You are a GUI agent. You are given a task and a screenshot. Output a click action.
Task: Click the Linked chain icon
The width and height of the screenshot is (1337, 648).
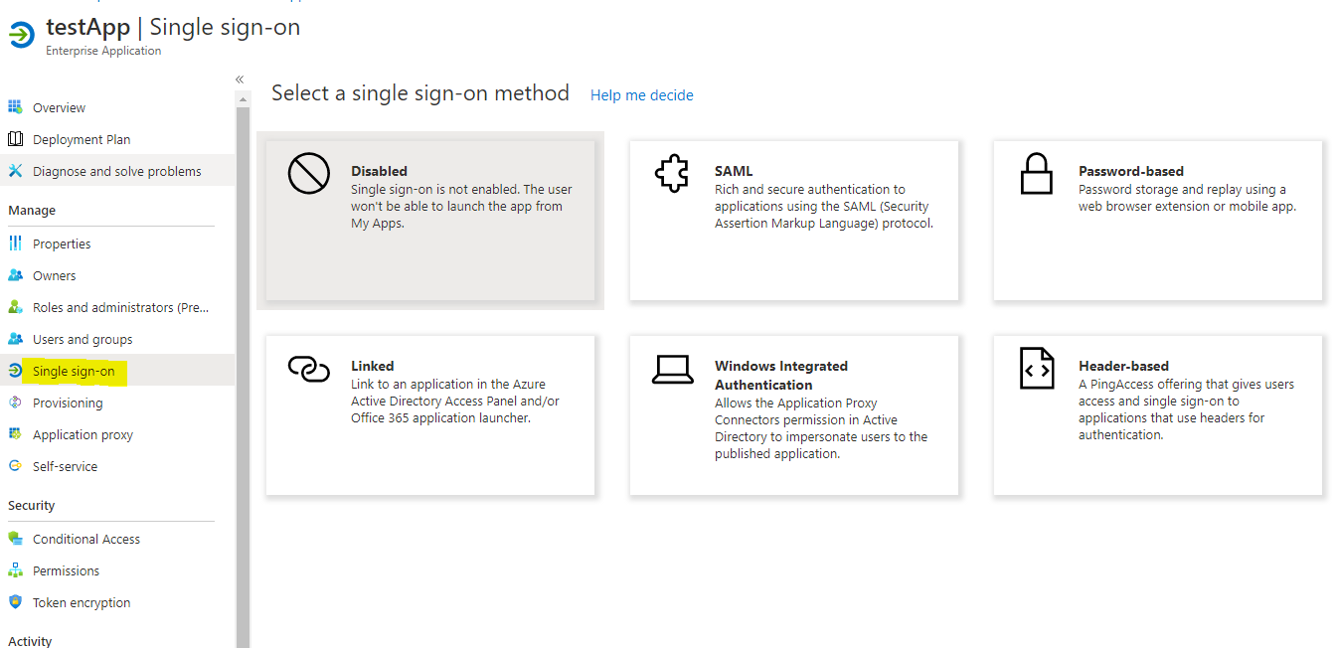pyautogui.click(x=309, y=369)
